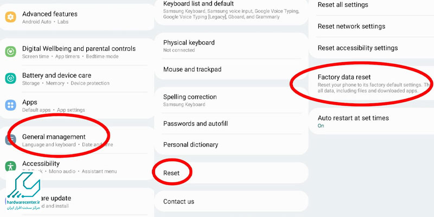Open General management settings
434x217 pixels.
point(54,137)
